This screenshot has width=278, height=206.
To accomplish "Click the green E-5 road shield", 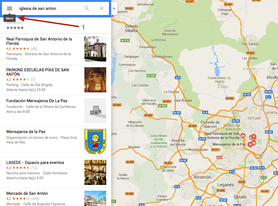I will 264,178.
